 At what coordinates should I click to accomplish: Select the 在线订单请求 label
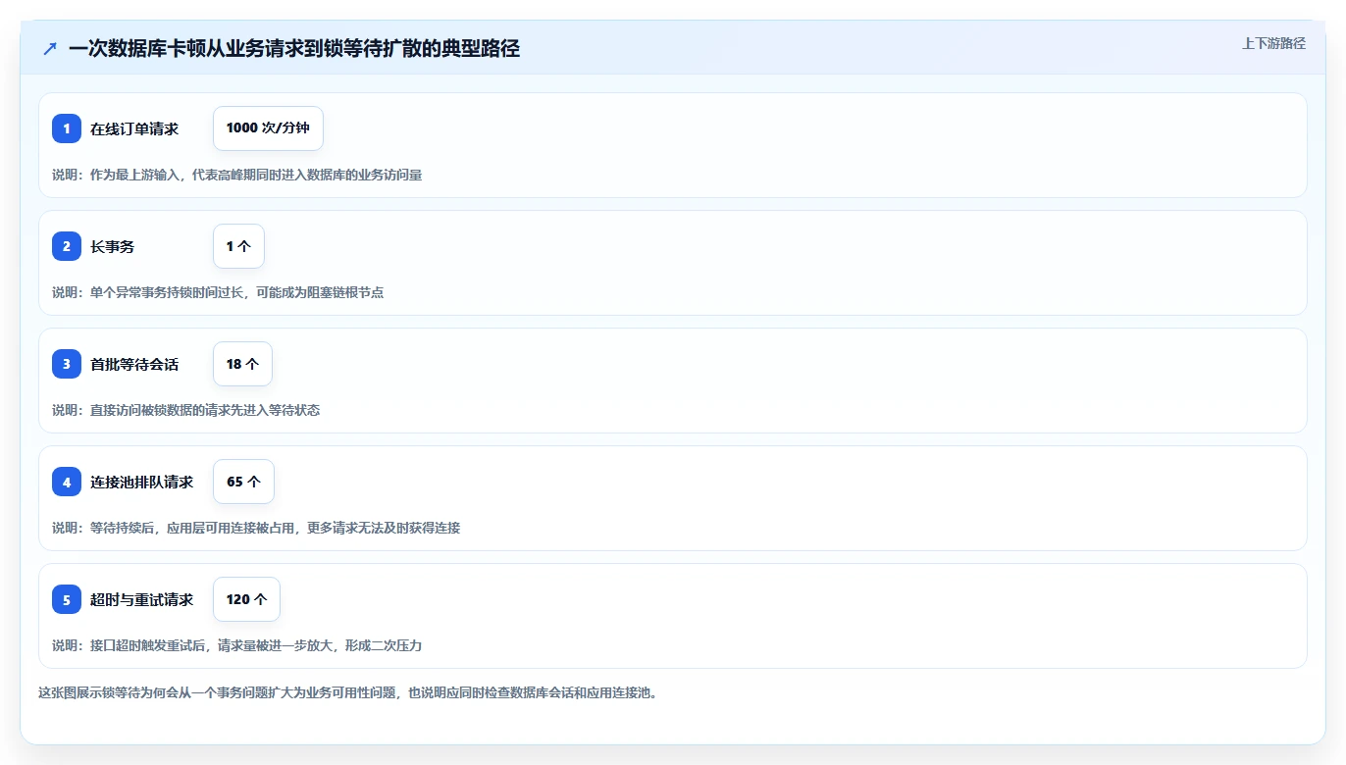[134, 128]
